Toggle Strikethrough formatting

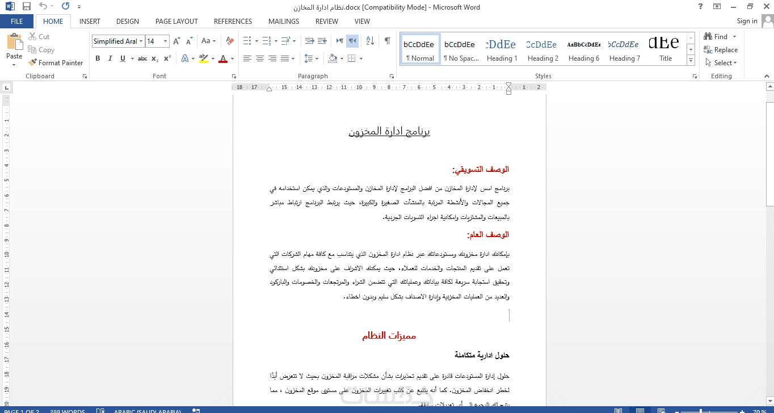[x=142, y=58]
